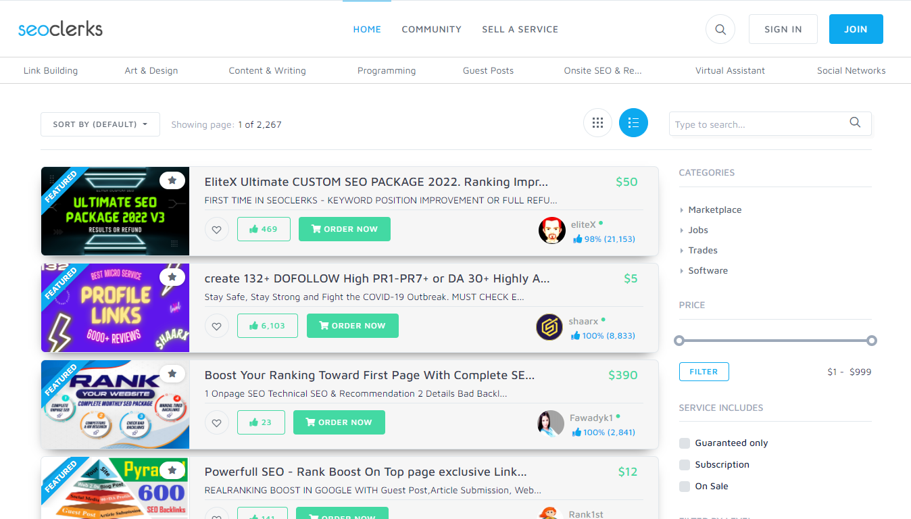Open eliteX seller avatar
Screen dimensions: 911x519
552,230
